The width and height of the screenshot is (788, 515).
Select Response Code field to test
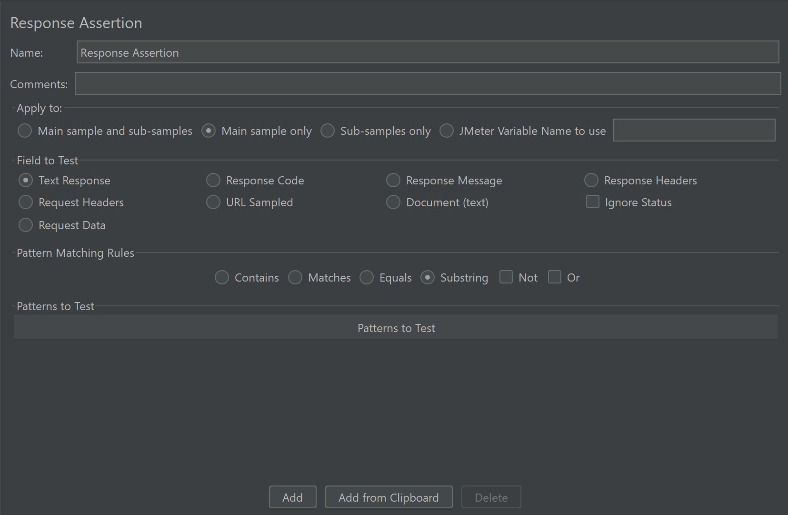pyautogui.click(x=213, y=180)
